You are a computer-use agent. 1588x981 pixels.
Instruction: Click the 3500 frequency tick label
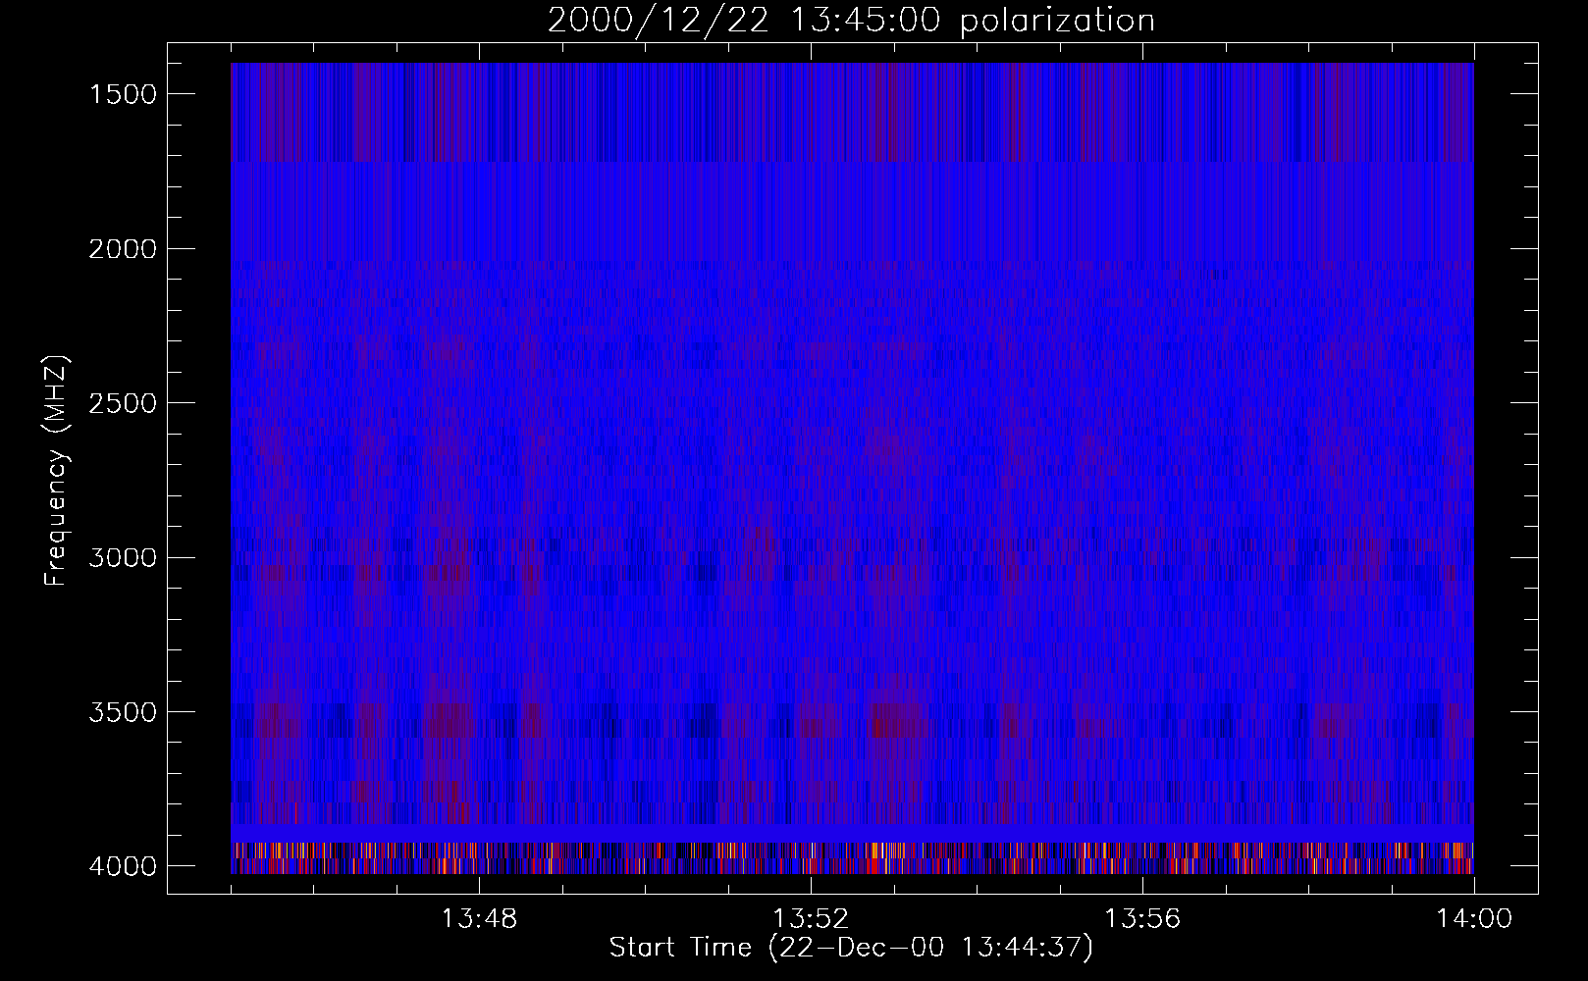click(123, 712)
